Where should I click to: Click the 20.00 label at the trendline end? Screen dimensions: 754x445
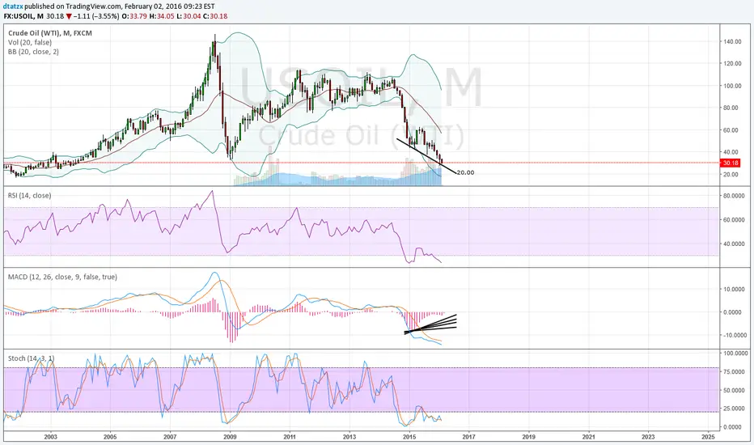coord(465,172)
